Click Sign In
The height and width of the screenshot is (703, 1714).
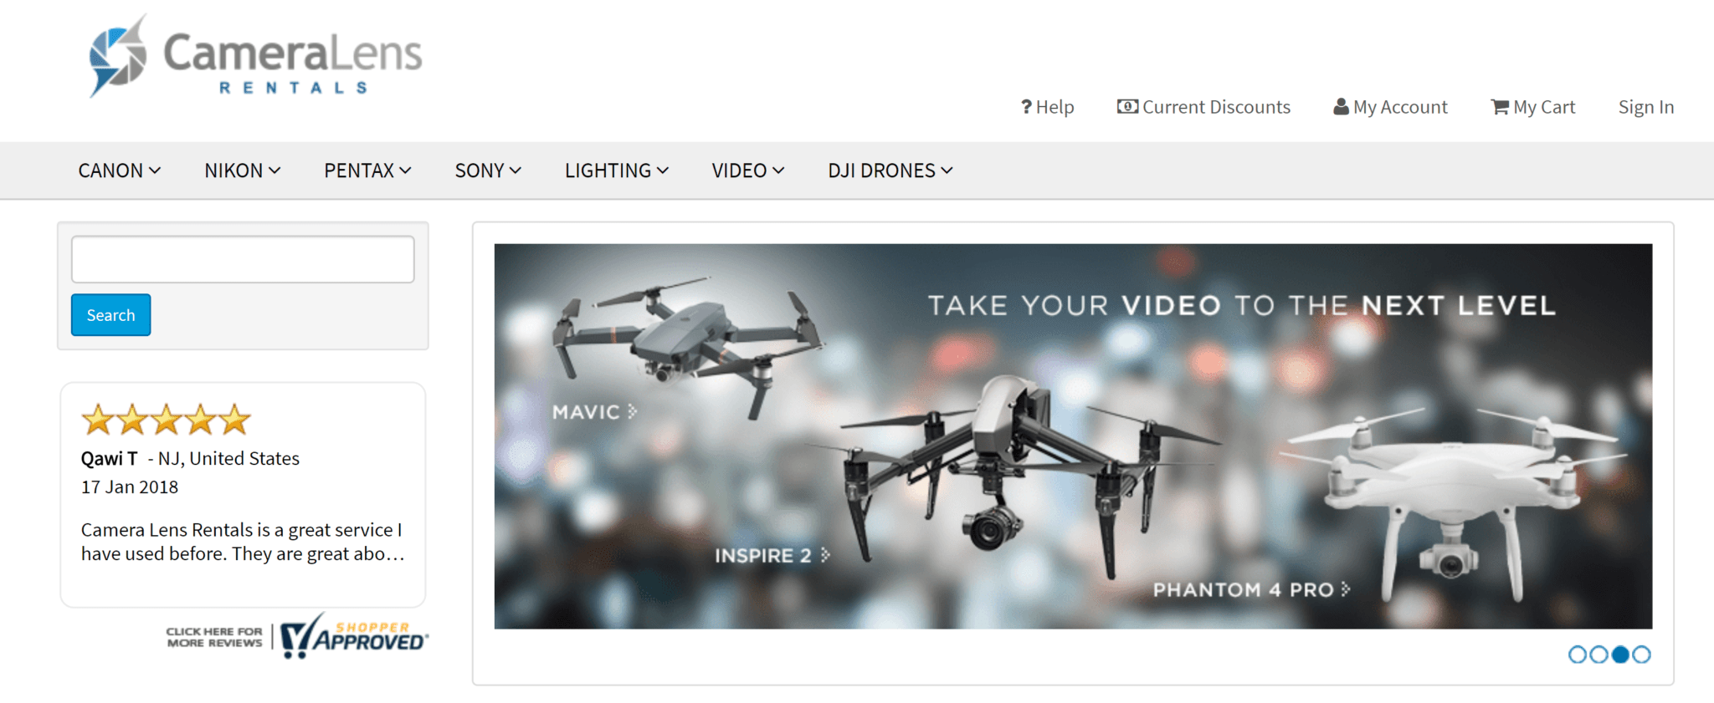point(1645,107)
